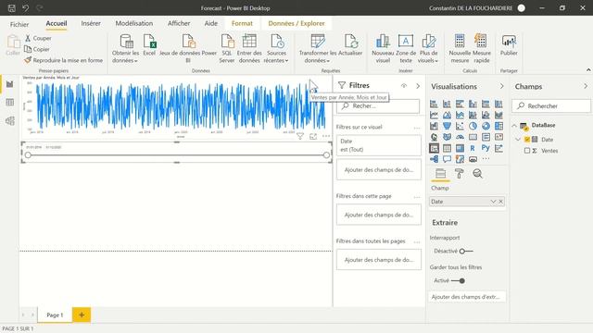
Task: Open the Data view from the left sidebar
Action: (10, 103)
